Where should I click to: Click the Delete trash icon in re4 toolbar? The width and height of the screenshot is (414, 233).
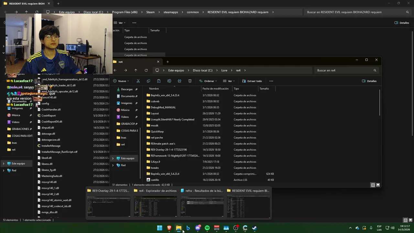190,81
